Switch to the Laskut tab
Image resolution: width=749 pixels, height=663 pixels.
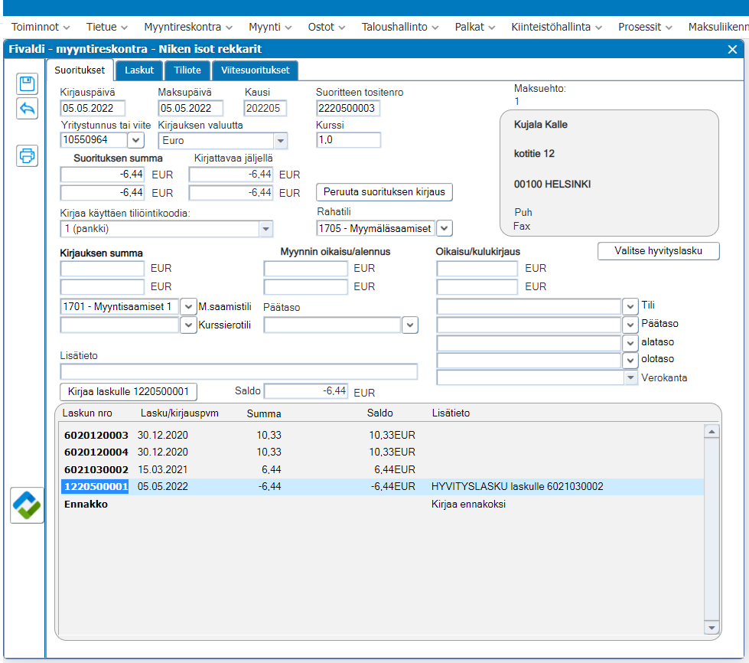pyautogui.click(x=139, y=70)
